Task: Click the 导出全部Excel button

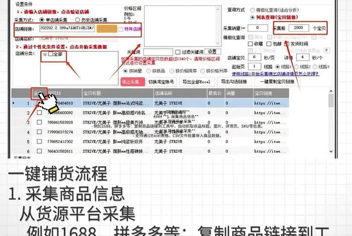Action: 197,82
